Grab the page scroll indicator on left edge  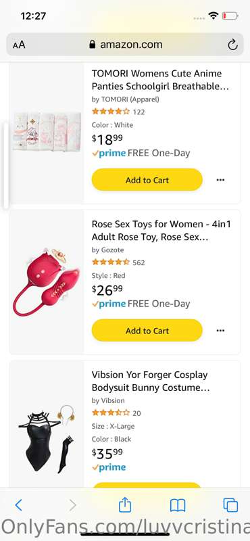[5, 164]
